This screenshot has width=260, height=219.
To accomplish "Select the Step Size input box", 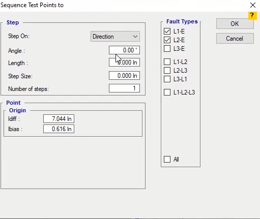I will 124,76.
